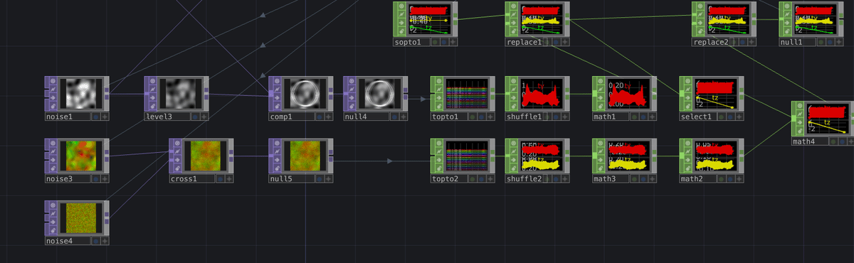The width and height of the screenshot is (854, 263).
Task: Enable viewer active plus on null5
Action: pyautogui.click(x=328, y=179)
